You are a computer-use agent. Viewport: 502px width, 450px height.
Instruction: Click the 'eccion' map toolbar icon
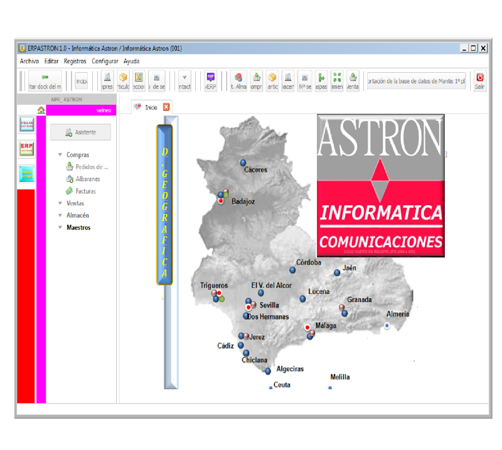139,81
